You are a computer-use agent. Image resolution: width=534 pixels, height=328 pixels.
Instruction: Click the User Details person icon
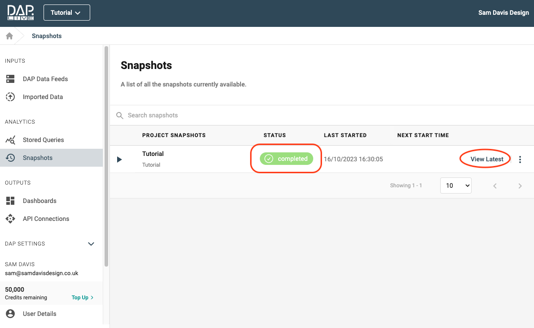tap(10, 314)
